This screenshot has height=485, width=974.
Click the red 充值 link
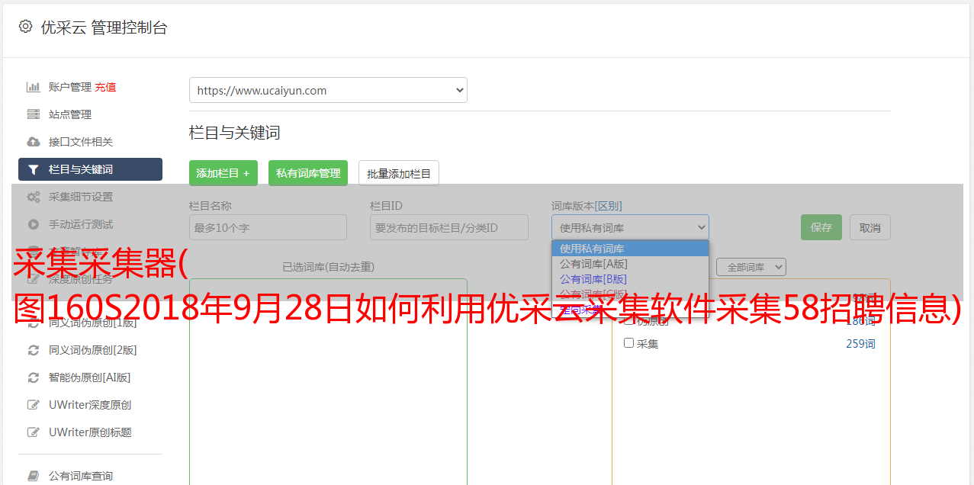point(105,87)
